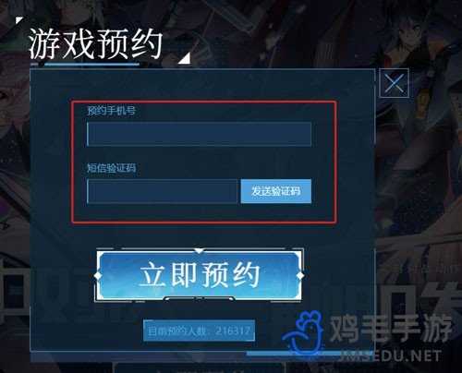
Task: Click the 发送验证码 button
Action: tap(276, 191)
